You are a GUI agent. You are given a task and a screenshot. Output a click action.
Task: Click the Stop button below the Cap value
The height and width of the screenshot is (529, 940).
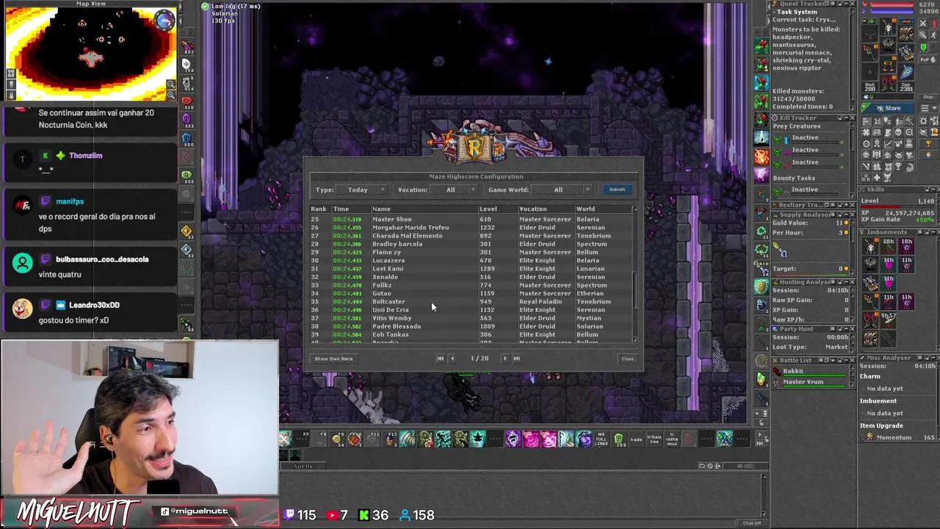click(928, 96)
